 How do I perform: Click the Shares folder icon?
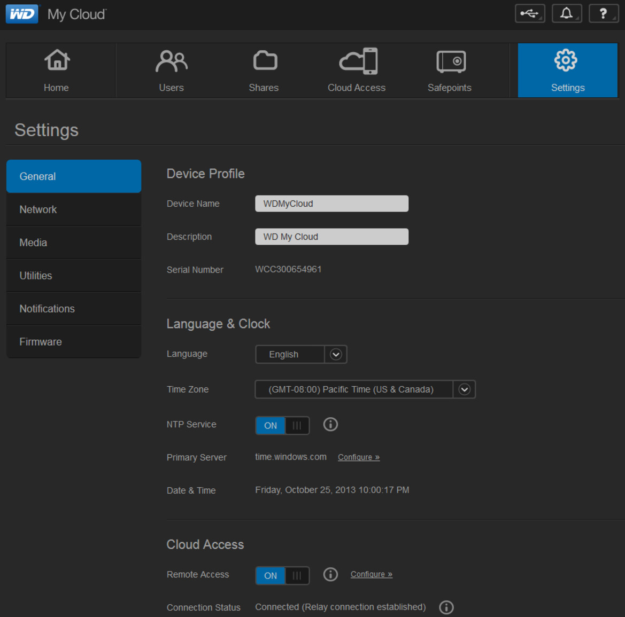click(265, 60)
